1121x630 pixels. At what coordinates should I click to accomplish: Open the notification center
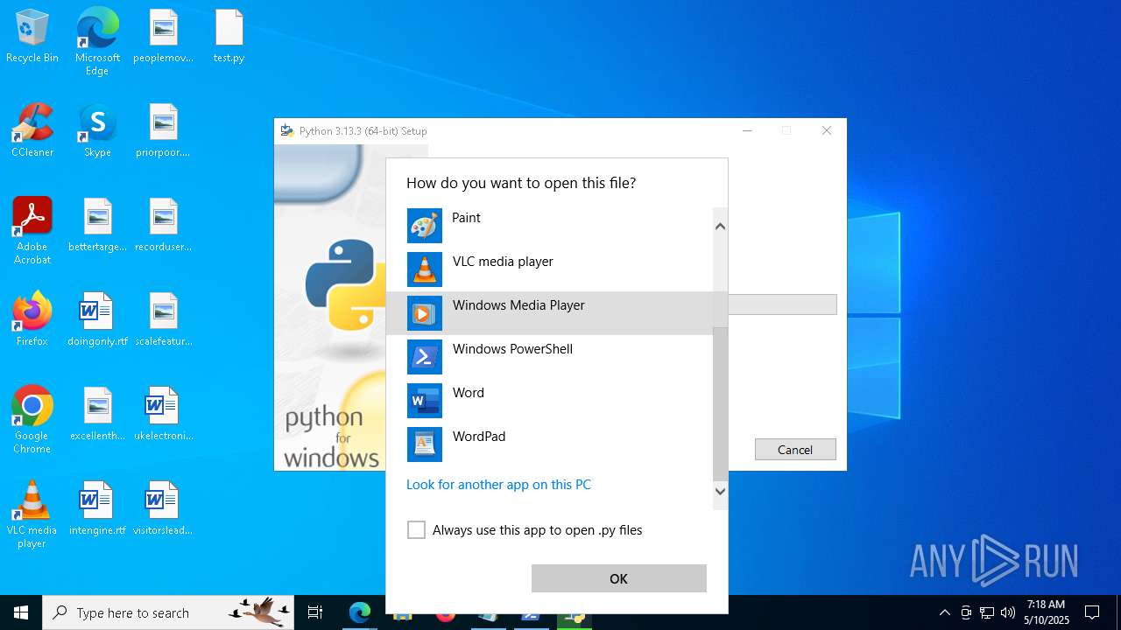click(1092, 612)
